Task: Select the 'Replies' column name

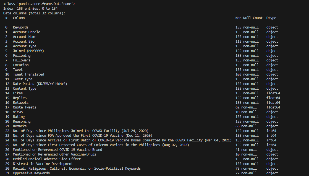Action: (x=20, y=98)
